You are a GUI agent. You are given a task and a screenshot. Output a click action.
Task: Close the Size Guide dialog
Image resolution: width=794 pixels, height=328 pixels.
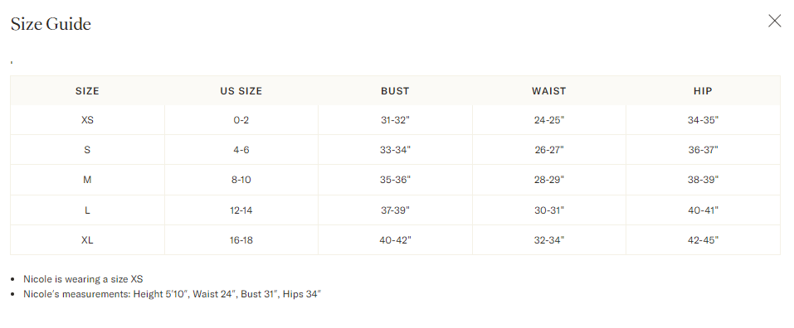click(x=774, y=21)
